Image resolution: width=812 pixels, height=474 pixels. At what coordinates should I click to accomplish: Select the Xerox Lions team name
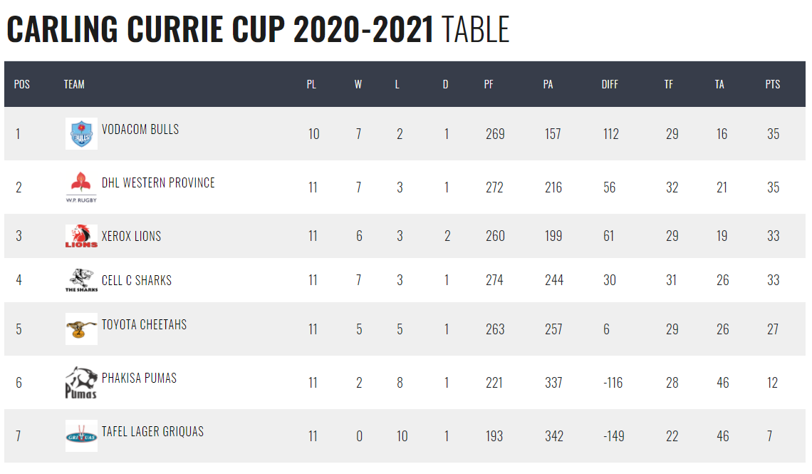pos(131,236)
